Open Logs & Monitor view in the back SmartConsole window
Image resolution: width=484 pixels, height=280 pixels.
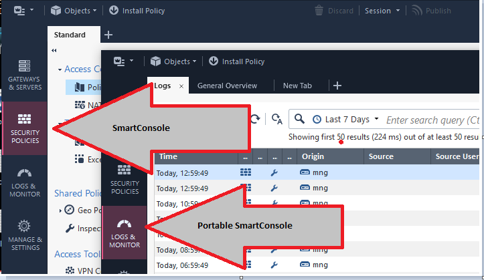click(x=25, y=182)
